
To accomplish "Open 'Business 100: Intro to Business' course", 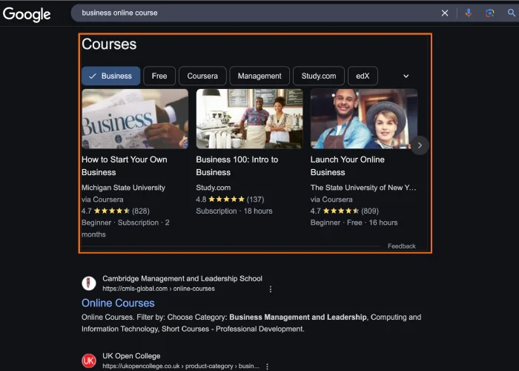I will [237, 166].
